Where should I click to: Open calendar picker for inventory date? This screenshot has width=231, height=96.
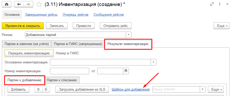point(126,71)
